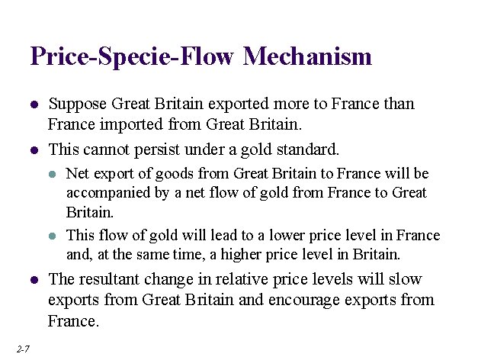The image size is (494, 357).
Task: Click the line "and, at the same time"
Action: click(233, 254)
